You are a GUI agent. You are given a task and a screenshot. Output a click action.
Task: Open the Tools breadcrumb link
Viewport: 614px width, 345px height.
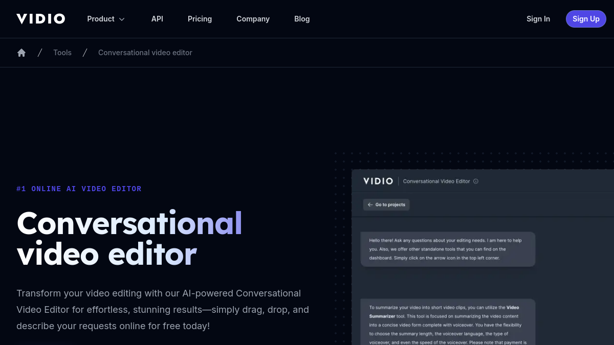coord(62,53)
